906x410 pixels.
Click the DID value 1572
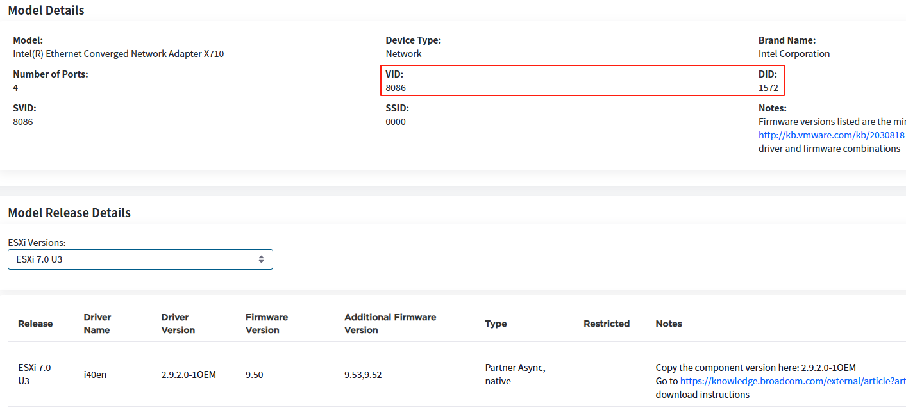coord(768,88)
